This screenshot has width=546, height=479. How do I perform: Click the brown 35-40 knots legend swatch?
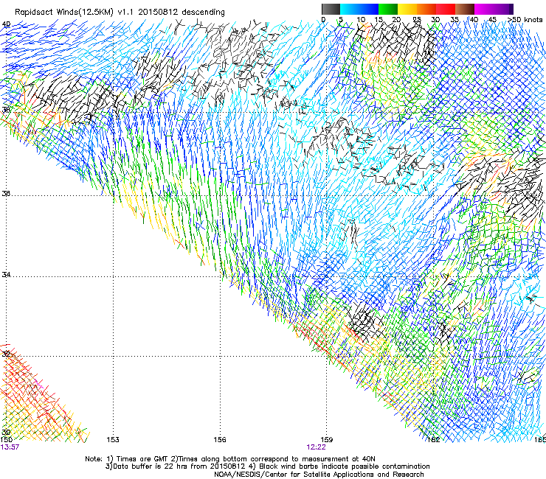coord(465,9)
